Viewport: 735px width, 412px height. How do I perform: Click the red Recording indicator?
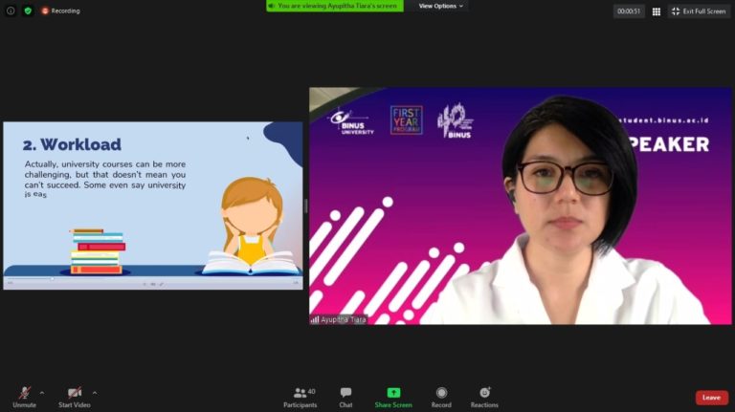pyautogui.click(x=61, y=11)
